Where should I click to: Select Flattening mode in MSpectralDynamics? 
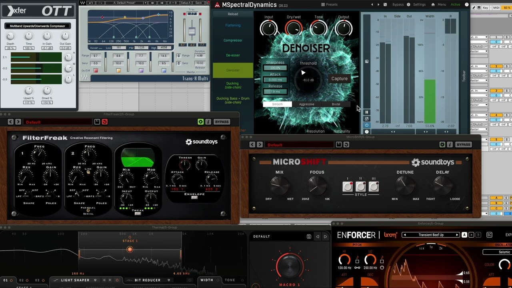click(x=233, y=25)
